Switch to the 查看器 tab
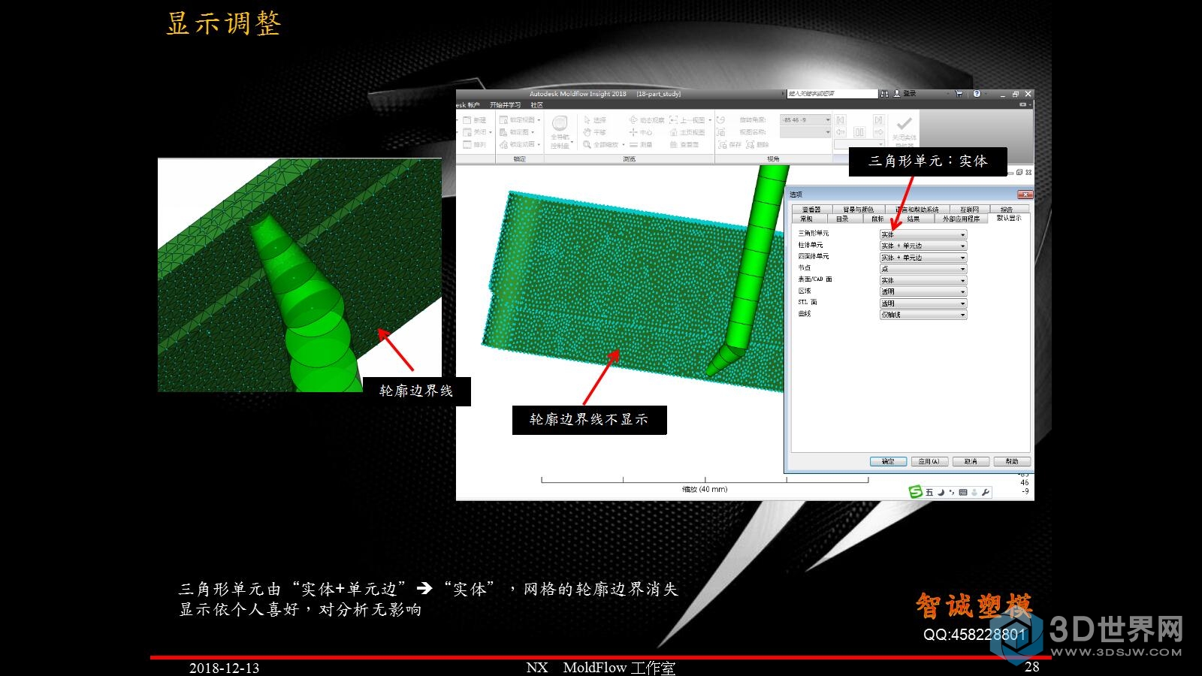The height and width of the screenshot is (676, 1202). pyautogui.click(x=811, y=210)
